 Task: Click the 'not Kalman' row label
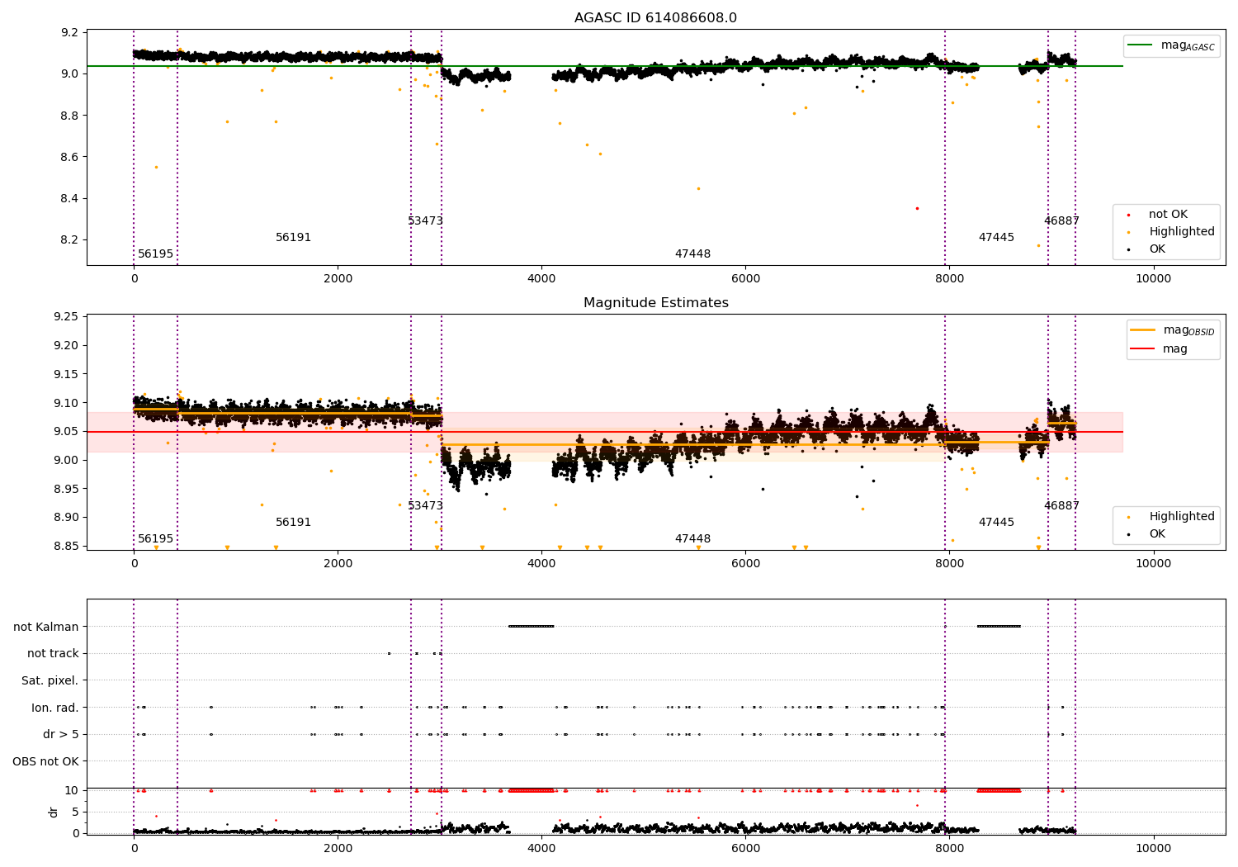pyautogui.click(x=46, y=627)
